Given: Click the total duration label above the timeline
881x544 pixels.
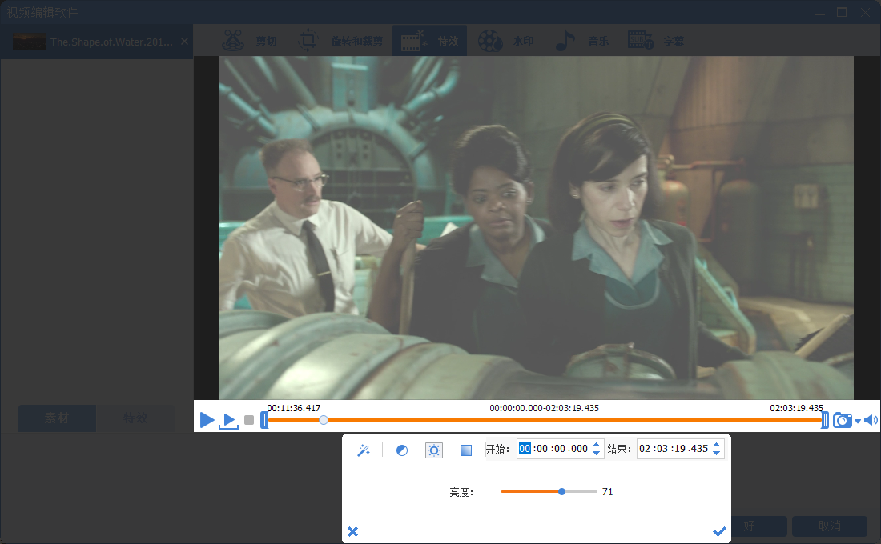Looking at the screenshot, I should 796,408.
